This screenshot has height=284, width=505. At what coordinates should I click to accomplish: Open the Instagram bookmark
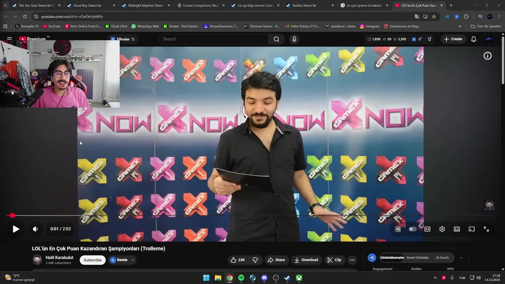pyautogui.click(x=370, y=26)
